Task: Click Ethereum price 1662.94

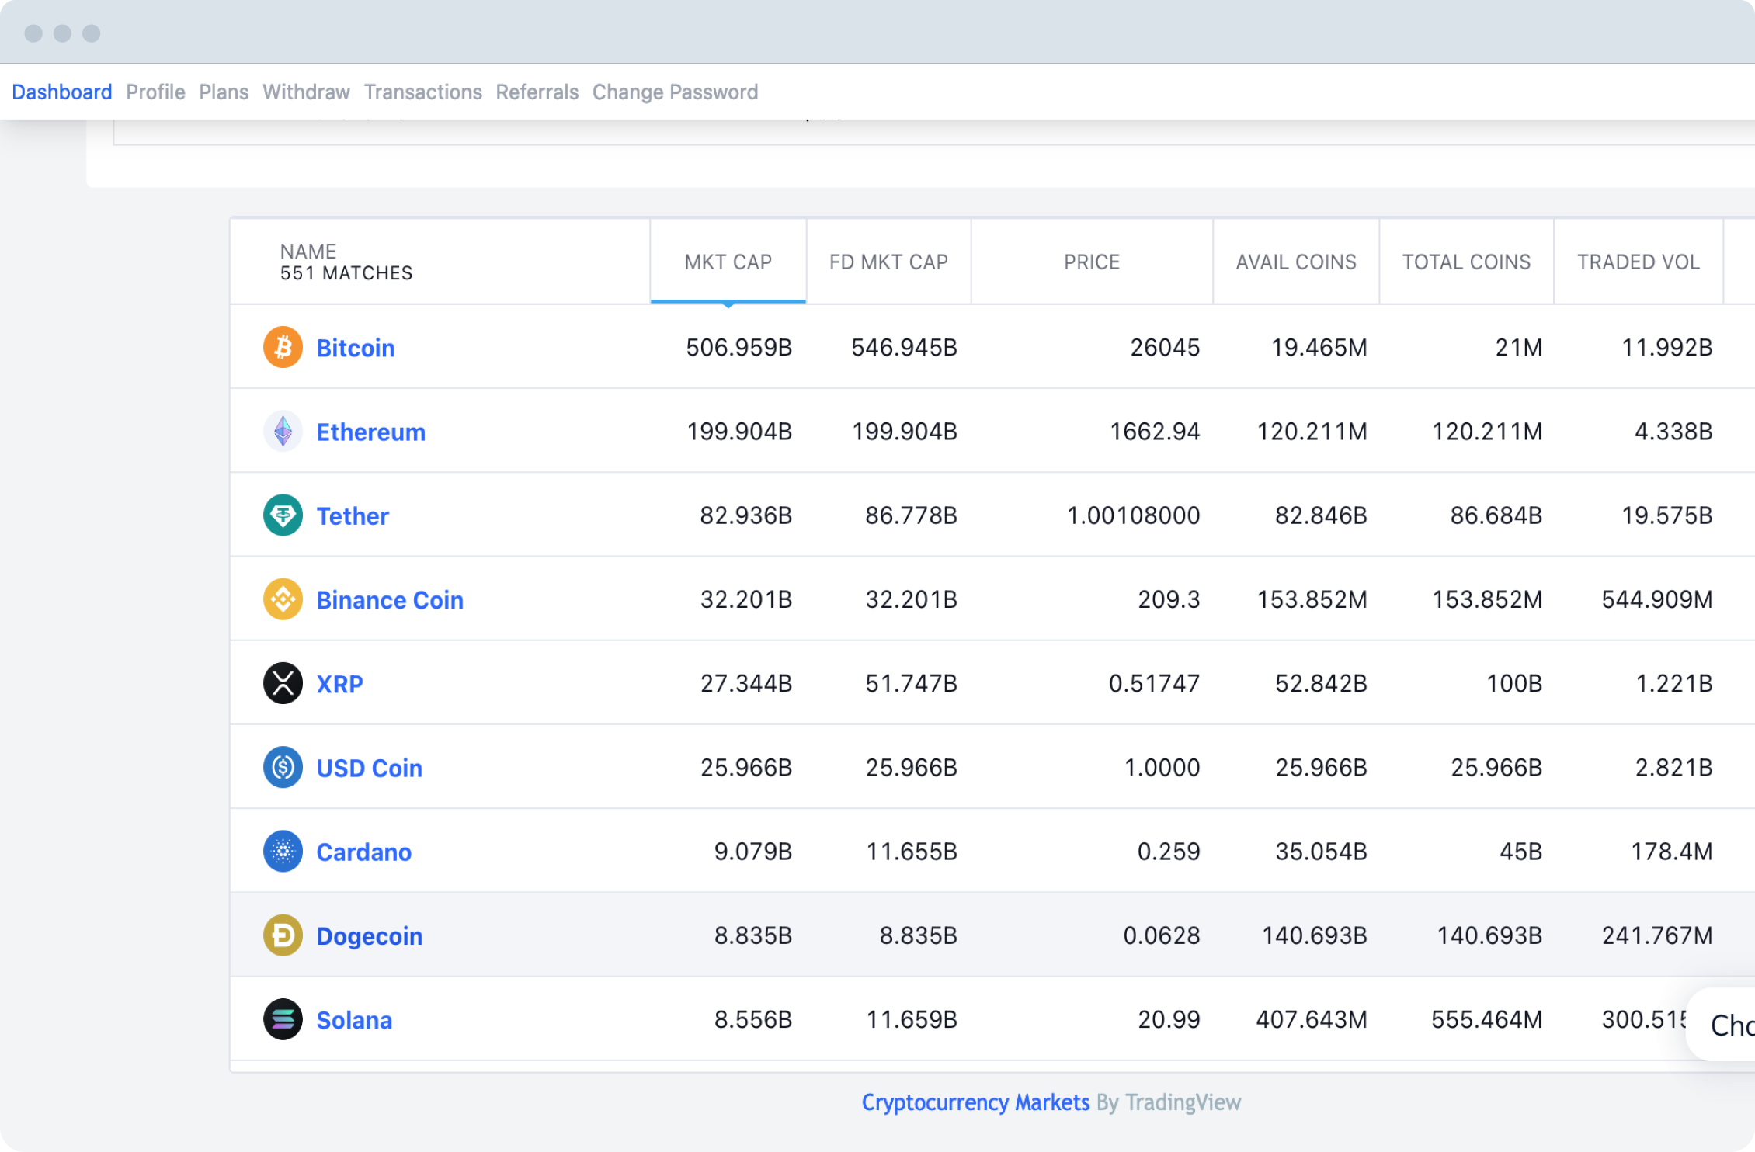Action: pos(1155,431)
